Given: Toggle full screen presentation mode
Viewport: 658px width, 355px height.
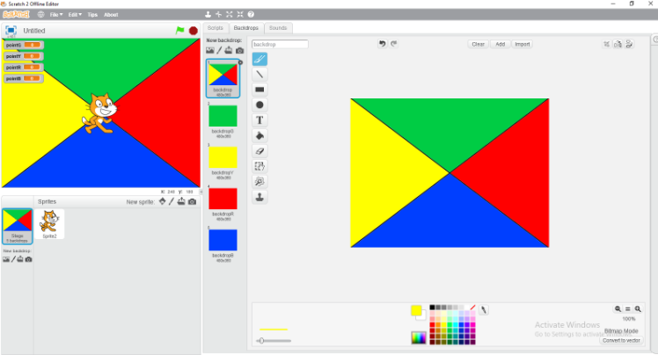Looking at the screenshot, I should 11,30.
